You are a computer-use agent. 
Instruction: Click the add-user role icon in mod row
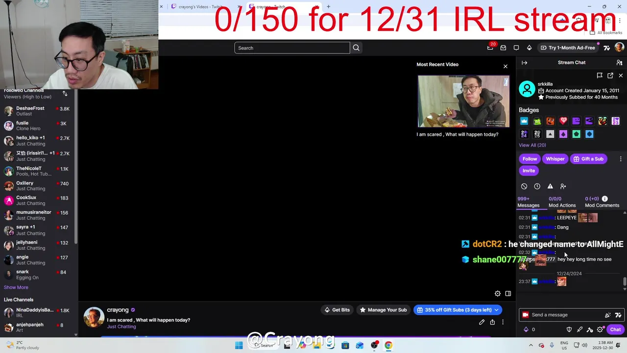(x=563, y=186)
